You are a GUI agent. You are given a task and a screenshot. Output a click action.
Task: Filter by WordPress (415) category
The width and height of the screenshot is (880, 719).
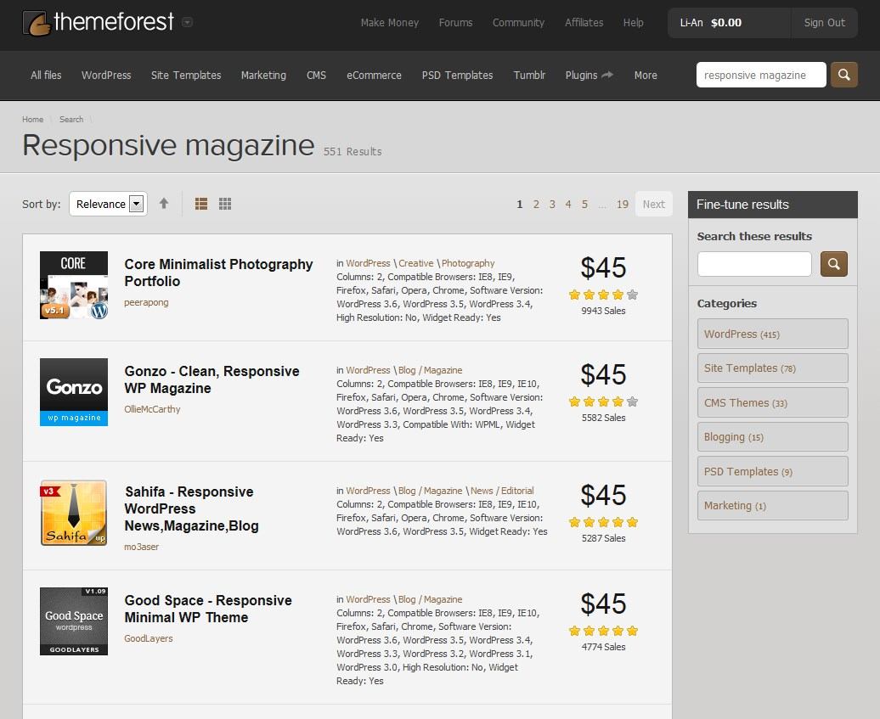tap(773, 334)
